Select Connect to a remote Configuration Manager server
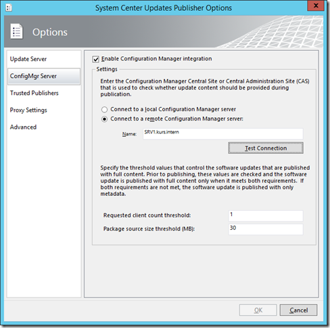 (x=104, y=119)
